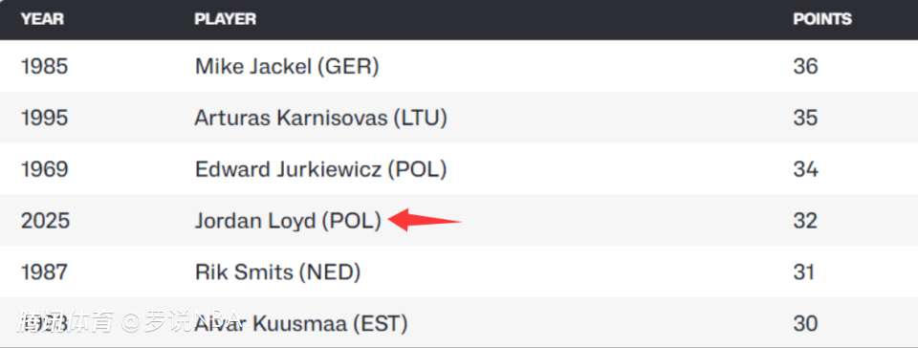Click player name Rik Smits (NED)
The width and height of the screenshot is (918, 348).
[277, 272]
